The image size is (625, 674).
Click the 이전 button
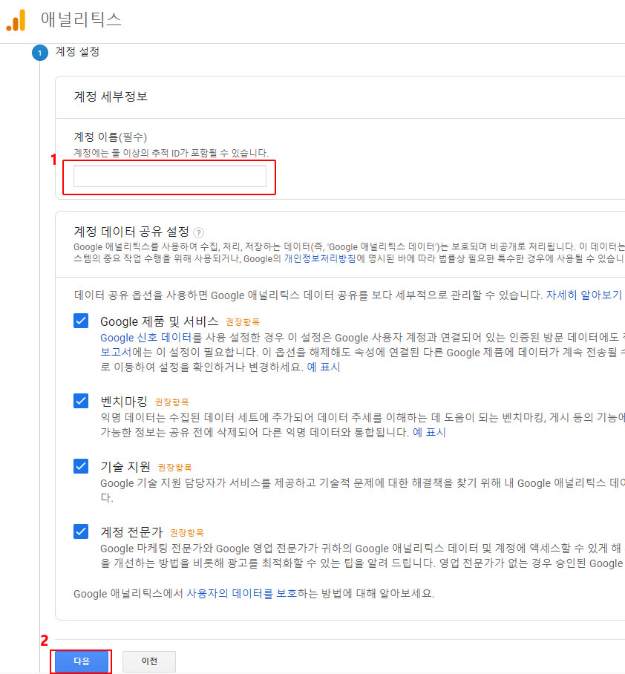[x=149, y=661]
